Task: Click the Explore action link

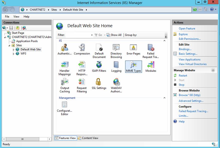Action: pos(183,34)
